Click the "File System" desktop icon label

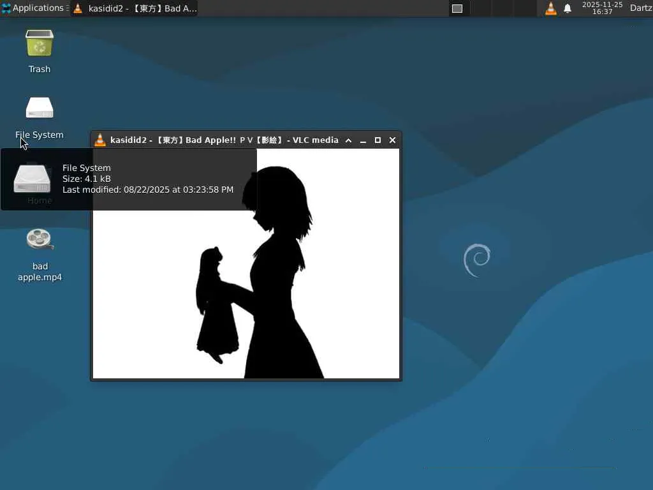[40, 135]
